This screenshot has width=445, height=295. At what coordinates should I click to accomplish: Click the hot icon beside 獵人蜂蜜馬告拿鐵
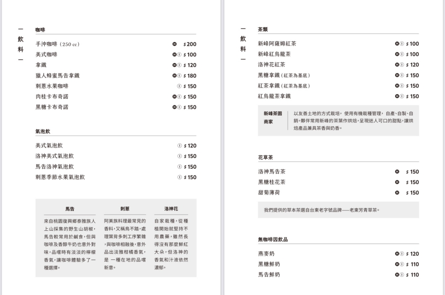point(175,75)
